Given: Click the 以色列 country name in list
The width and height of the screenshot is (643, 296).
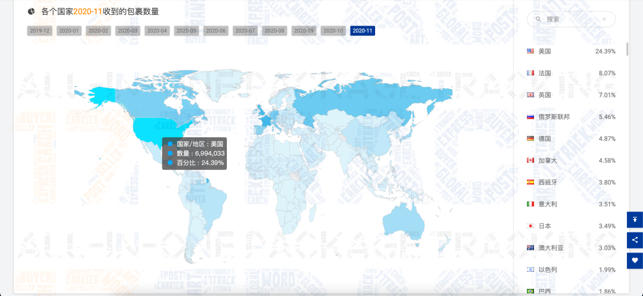Looking at the screenshot, I should point(548,270).
